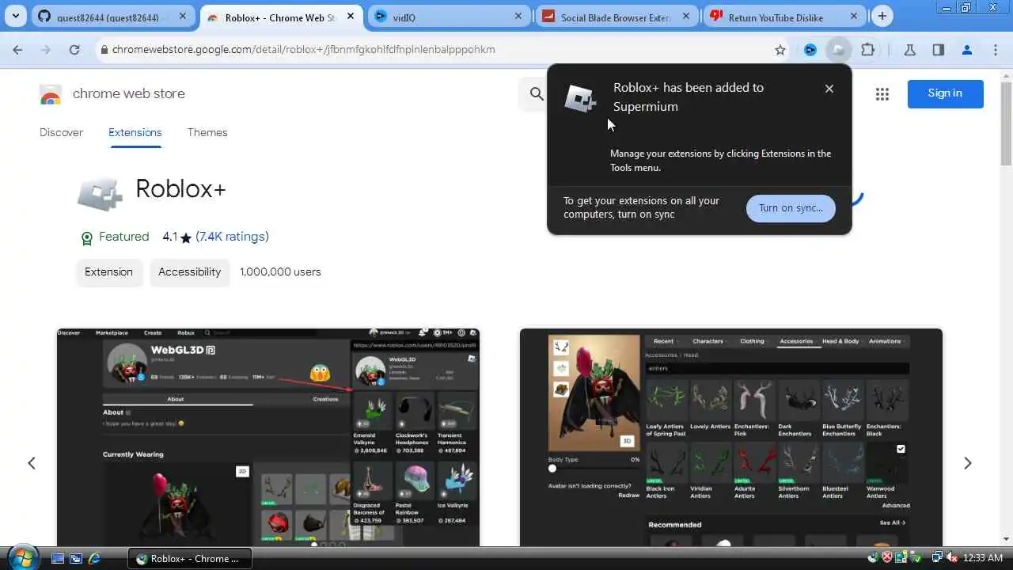Click the 12:33 AM taskbar clock

click(x=984, y=558)
